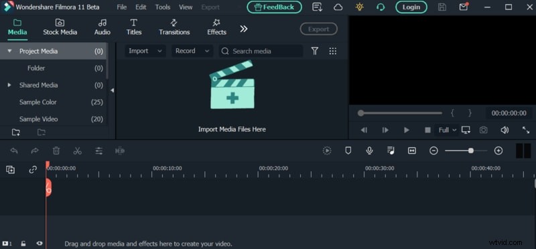Step back one frame in preview

(x=364, y=130)
